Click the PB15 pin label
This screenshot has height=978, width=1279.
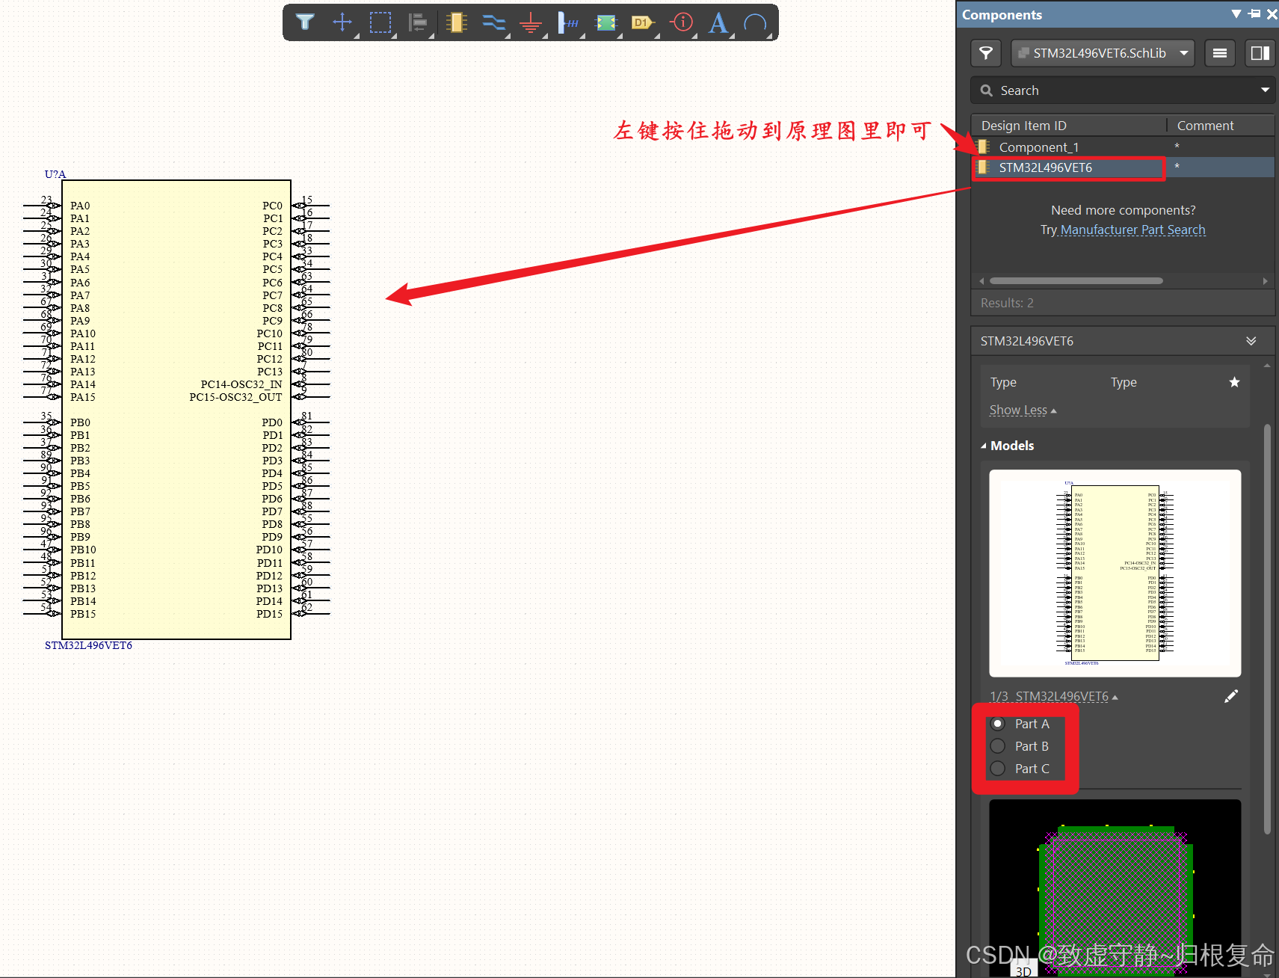(83, 614)
